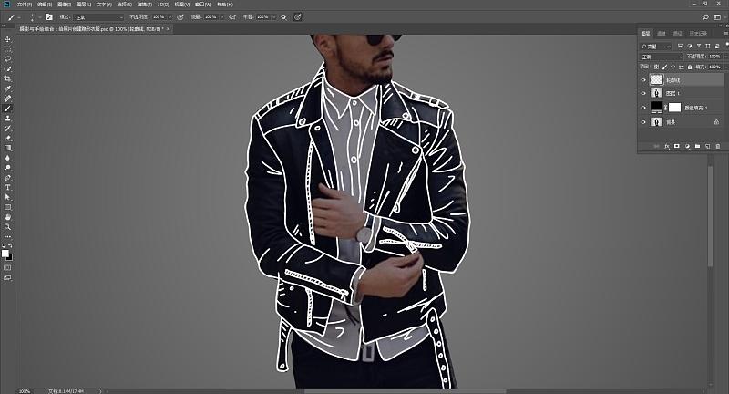The image size is (729, 394).
Task: Hide the top transparent layer with its eye icon
Action: click(x=643, y=80)
